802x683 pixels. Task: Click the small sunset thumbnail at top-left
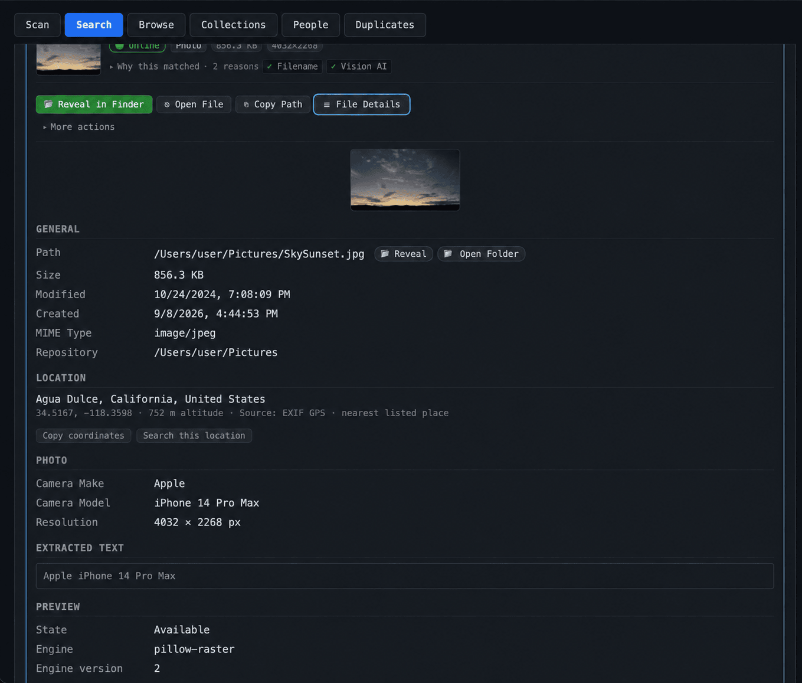(68, 59)
